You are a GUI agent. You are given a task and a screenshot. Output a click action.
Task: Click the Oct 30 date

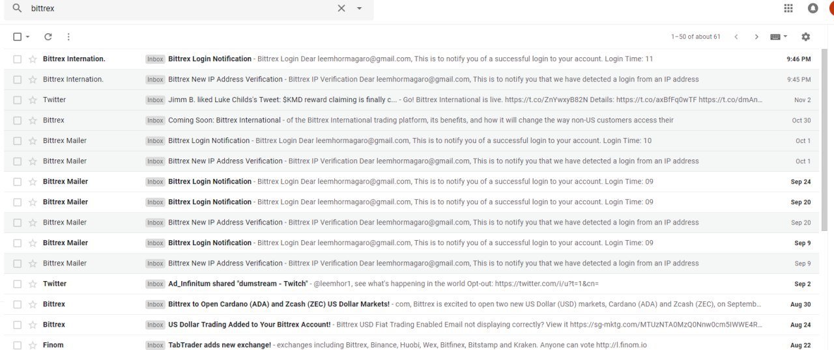(801, 120)
